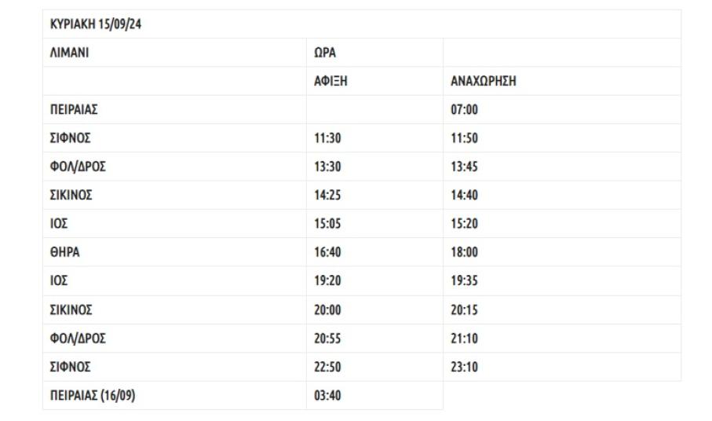Select the 11:50 departure time cell

(463, 138)
